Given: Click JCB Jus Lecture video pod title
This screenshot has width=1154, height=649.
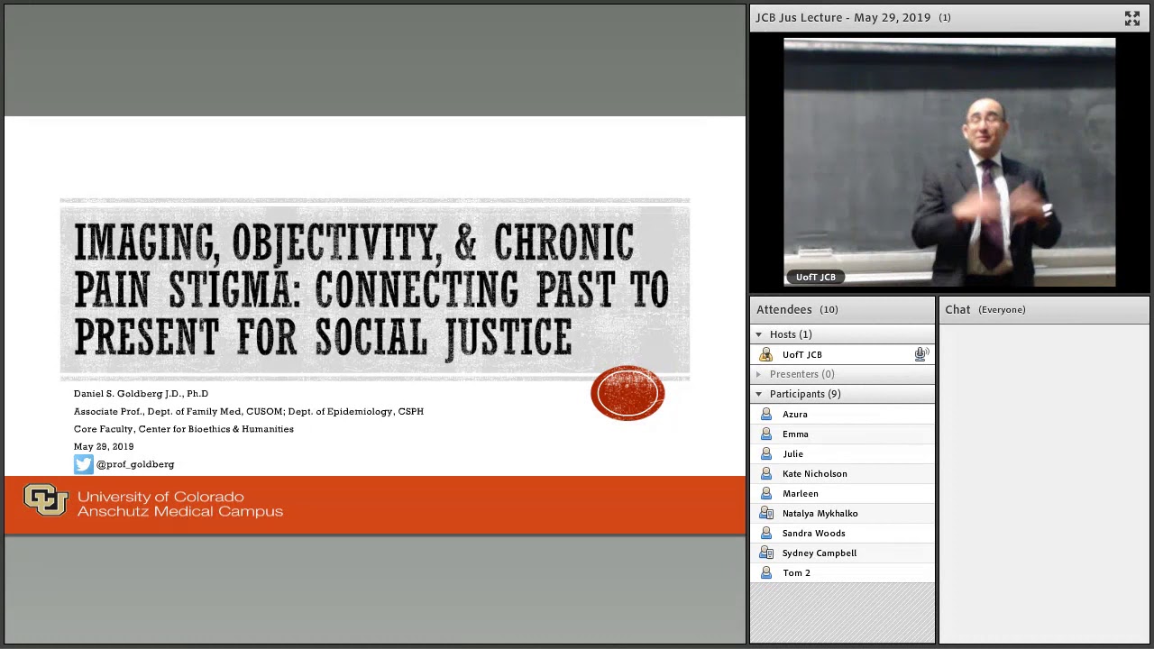Looking at the screenshot, I should [x=843, y=17].
